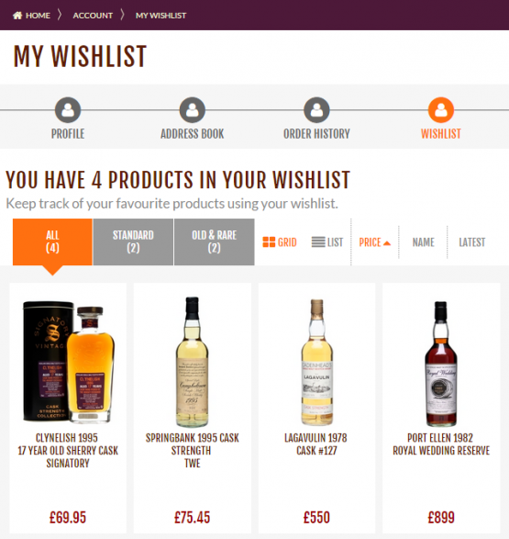Select the Standard (2) tab
Viewport: 509px width, 539px height.
pyautogui.click(x=133, y=242)
